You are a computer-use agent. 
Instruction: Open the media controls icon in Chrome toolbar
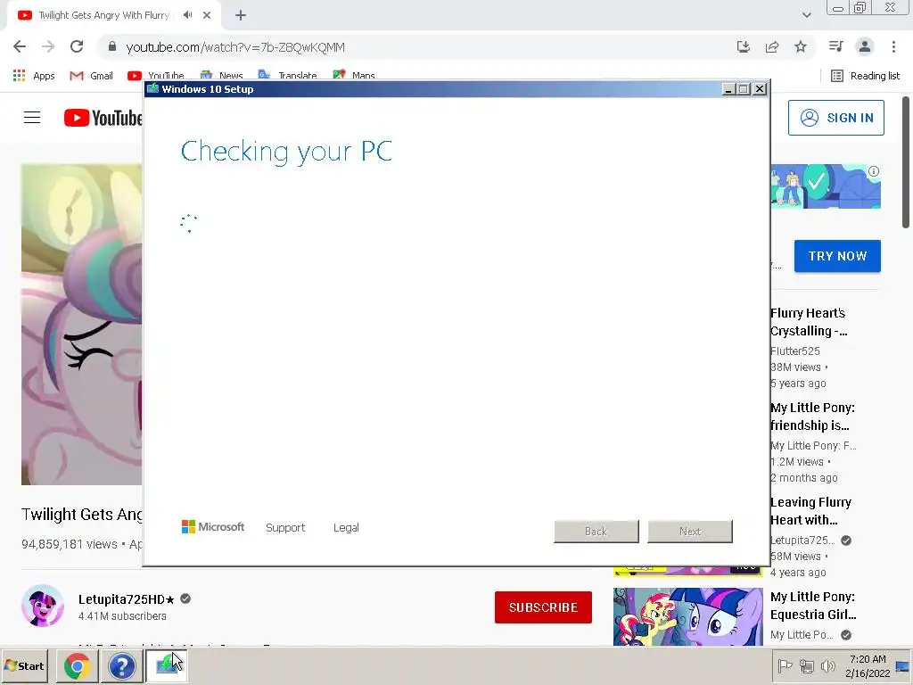click(836, 46)
